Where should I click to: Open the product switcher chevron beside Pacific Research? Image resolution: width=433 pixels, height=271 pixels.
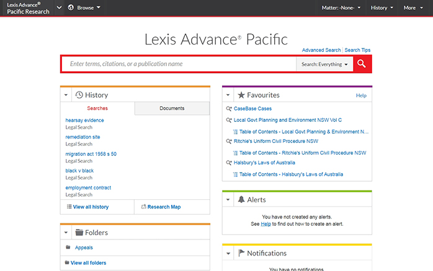pyautogui.click(x=59, y=7)
